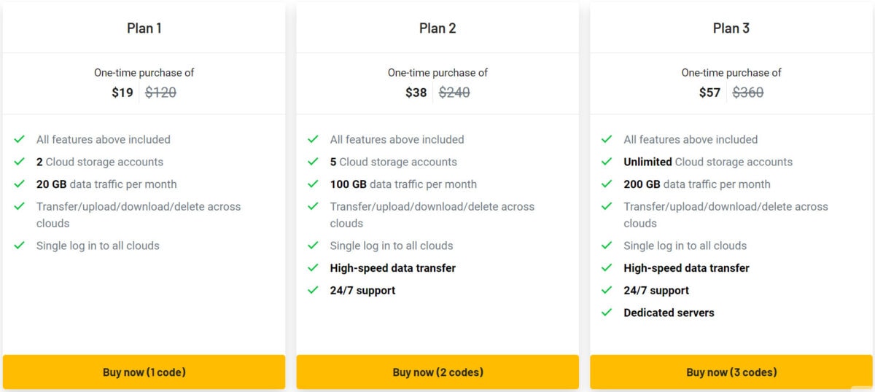
Task: Click checkmark beside Plan 1 '2 Cloud storage accounts'
Action: click(20, 162)
